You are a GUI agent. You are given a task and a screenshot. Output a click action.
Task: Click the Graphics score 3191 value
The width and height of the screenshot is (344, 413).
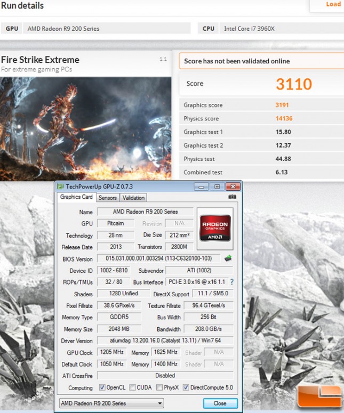click(282, 105)
